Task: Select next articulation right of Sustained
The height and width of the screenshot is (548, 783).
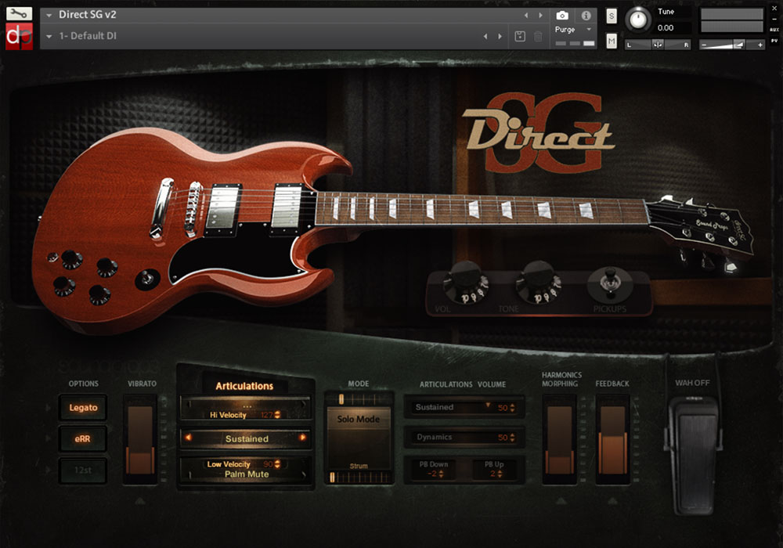Action: click(302, 437)
